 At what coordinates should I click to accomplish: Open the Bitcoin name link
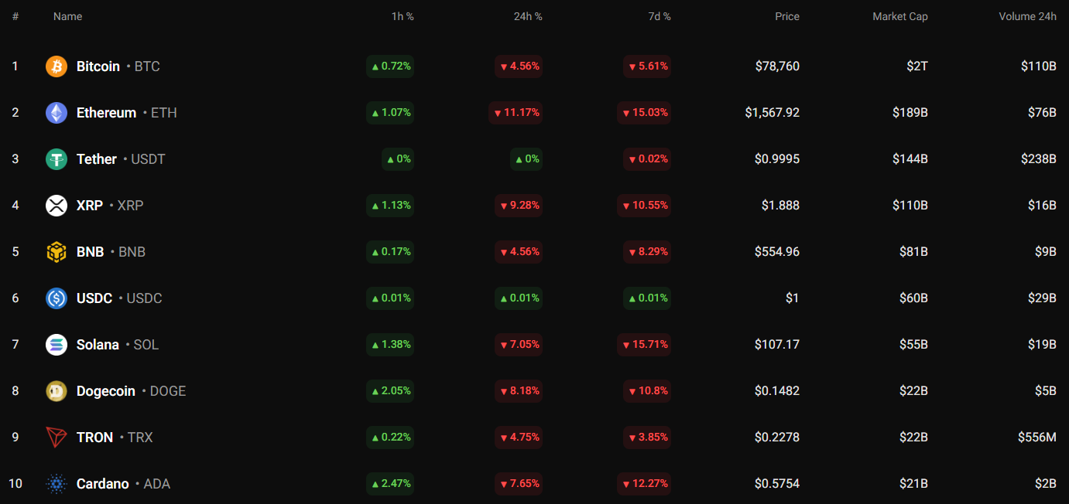tap(98, 66)
